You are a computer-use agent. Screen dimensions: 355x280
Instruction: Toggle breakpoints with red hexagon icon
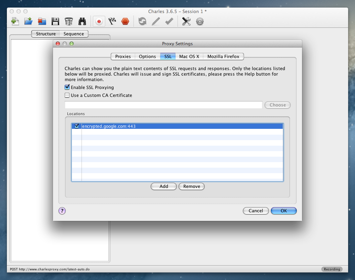click(x=125, y=22)
